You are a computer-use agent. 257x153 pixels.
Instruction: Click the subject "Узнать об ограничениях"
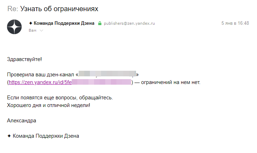click(59, 9)
